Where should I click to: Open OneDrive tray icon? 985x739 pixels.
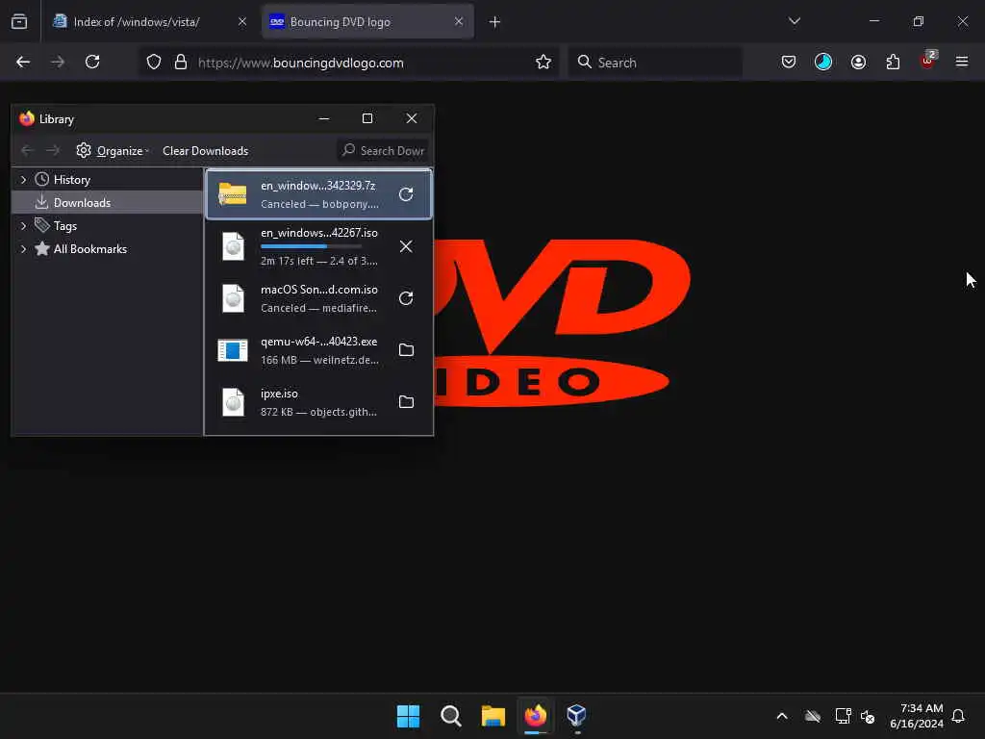(x=812, y=716)
